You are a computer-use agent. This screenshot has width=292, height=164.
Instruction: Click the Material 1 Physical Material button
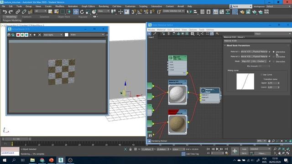254,51
